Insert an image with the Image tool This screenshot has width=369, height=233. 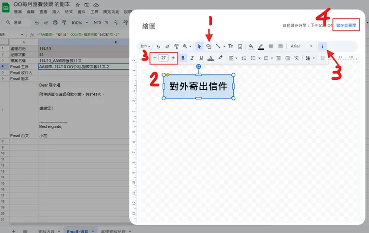[x=240, y=46]
